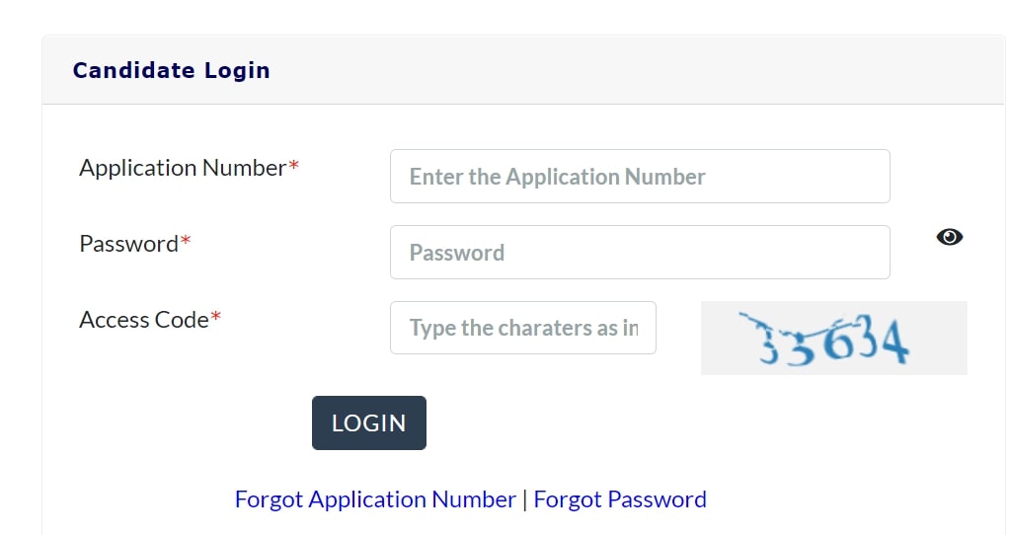
Task: Click the pipe separator between Forgot links
Action: (525, 499)
